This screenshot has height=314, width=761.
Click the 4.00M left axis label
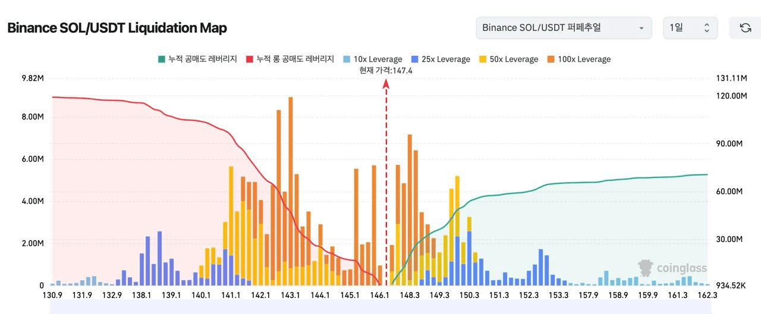33,201
